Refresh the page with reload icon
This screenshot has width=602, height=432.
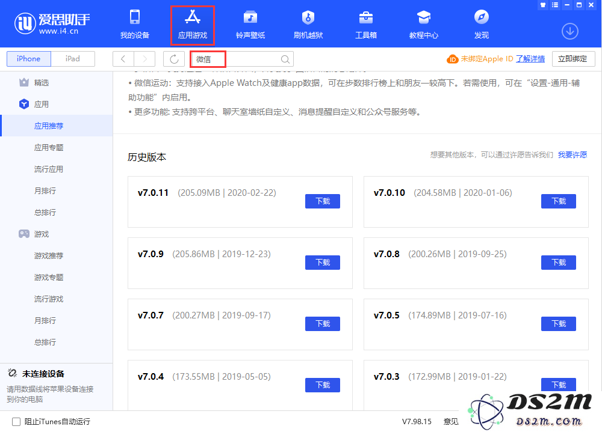click(174, 59)
